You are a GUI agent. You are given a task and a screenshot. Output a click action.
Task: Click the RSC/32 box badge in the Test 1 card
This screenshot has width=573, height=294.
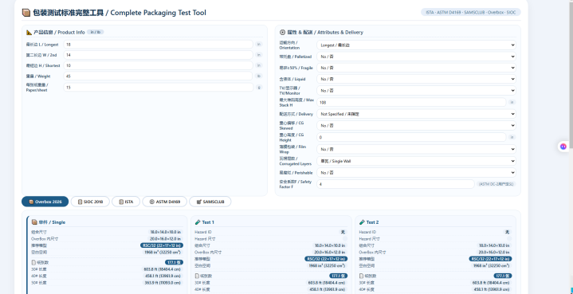pos(326,259)
